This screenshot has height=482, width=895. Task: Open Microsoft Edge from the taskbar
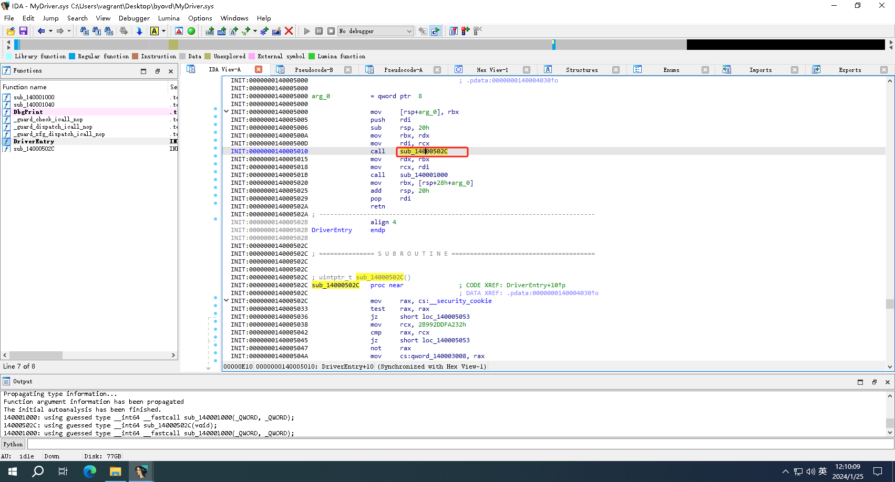tap(90, 471)
